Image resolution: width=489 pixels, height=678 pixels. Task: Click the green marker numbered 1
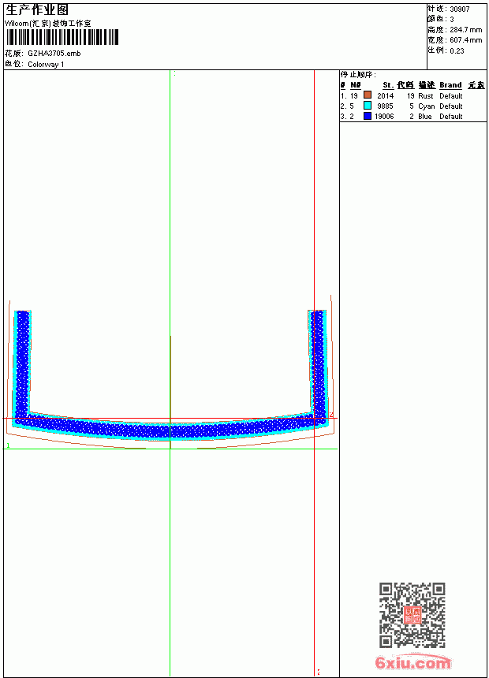click(8, 445)
